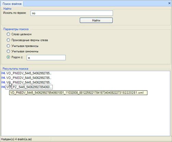The height and width of the screenshot is (142, 172).
Task: Click XML icon of first search result
Action: point(3,73)
